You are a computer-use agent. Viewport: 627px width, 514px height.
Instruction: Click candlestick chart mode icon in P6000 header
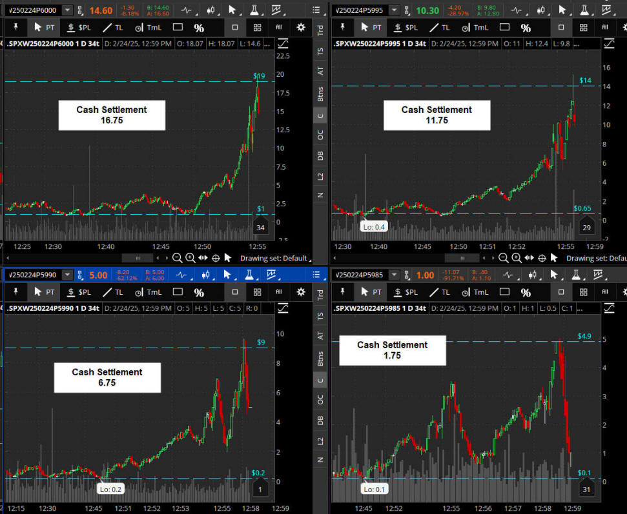tap(211, 10)
